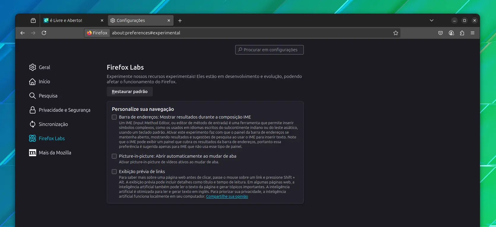Click the Firefox Labs atom icon
Viewport: 496px width, 227px height.
[x=33, y=138]
